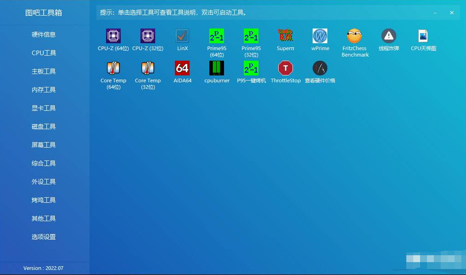The width and height of the screenshot is (466, 275).
Task: Open the 主板工具 category
Action: tap(44, 71)
